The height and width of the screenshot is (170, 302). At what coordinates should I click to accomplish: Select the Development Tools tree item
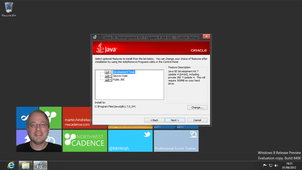124,72
